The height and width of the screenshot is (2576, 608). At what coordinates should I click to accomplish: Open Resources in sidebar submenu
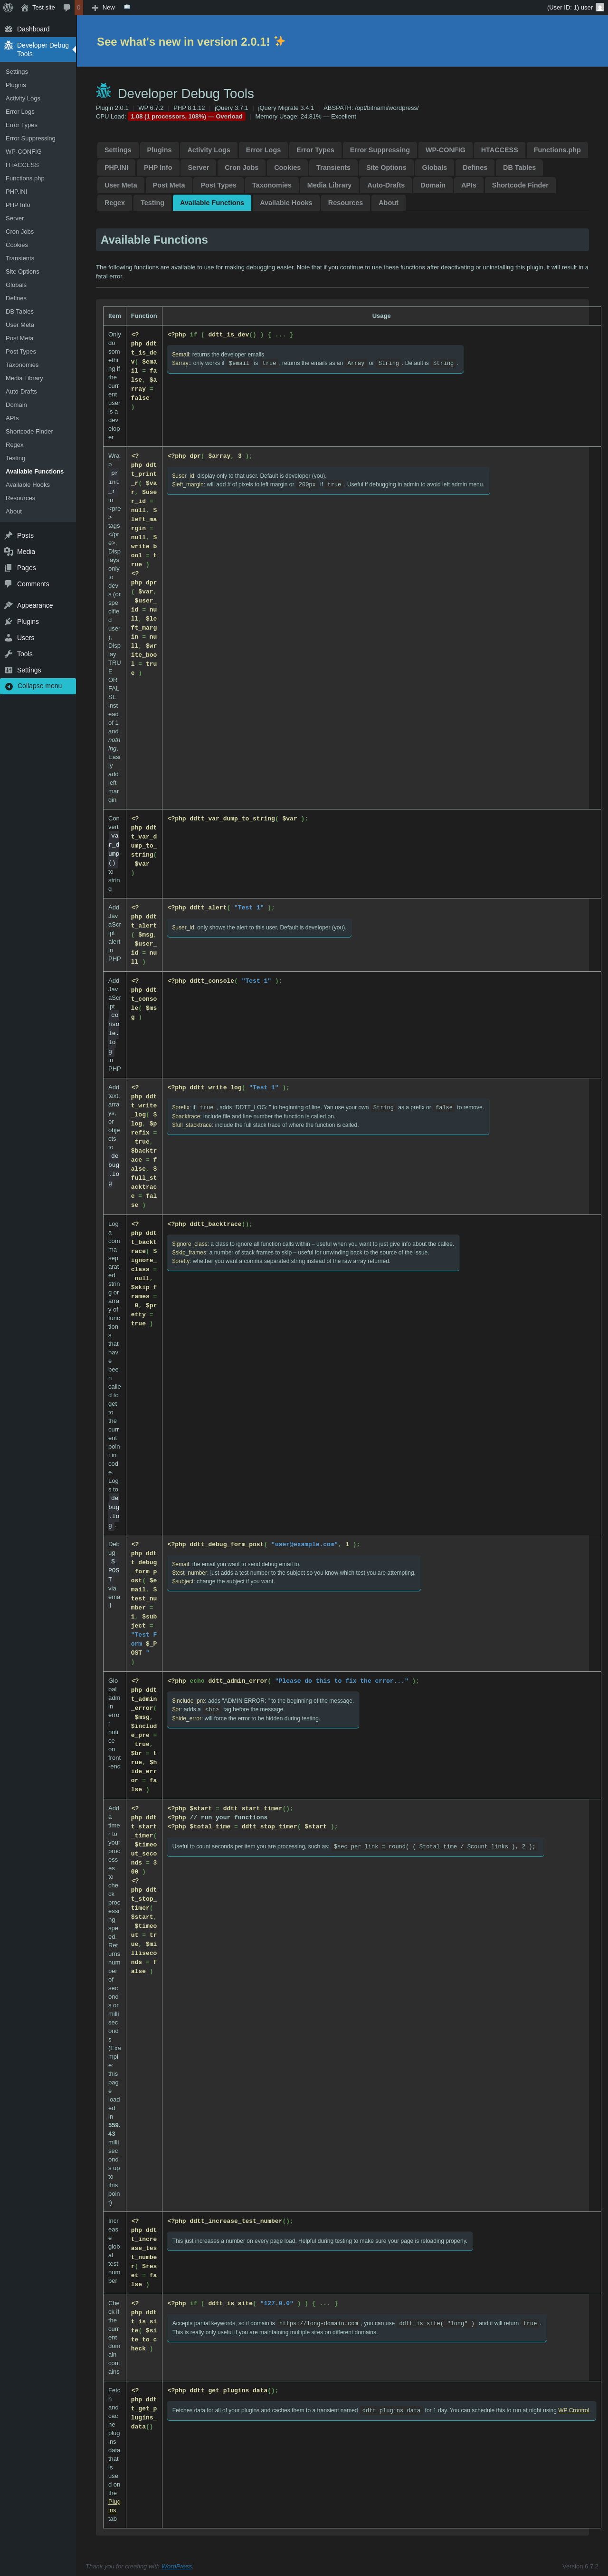click(x=20, y=498)
